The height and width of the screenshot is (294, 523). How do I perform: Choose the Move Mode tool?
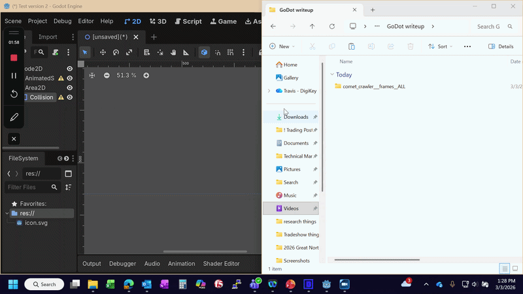tap(103, 52)
